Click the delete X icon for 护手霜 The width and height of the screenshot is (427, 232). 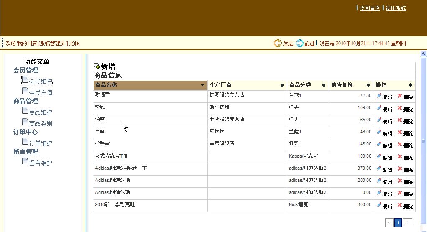400,144
